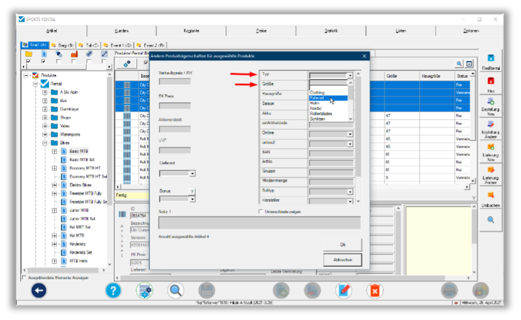The height and width of the screenshot is (320, 521).
Task: Open the Statistik tab
Action: tap(330, 31)
